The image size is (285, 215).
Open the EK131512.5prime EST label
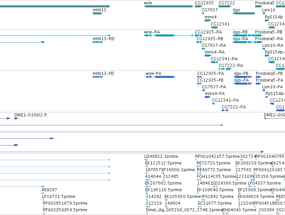[x=163, y=163]
